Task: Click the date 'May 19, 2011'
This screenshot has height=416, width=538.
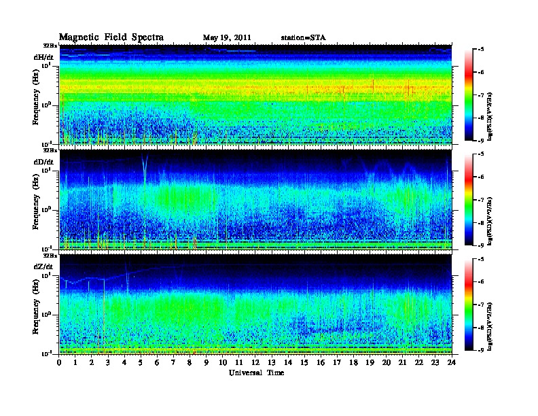Action: (227, 37)
